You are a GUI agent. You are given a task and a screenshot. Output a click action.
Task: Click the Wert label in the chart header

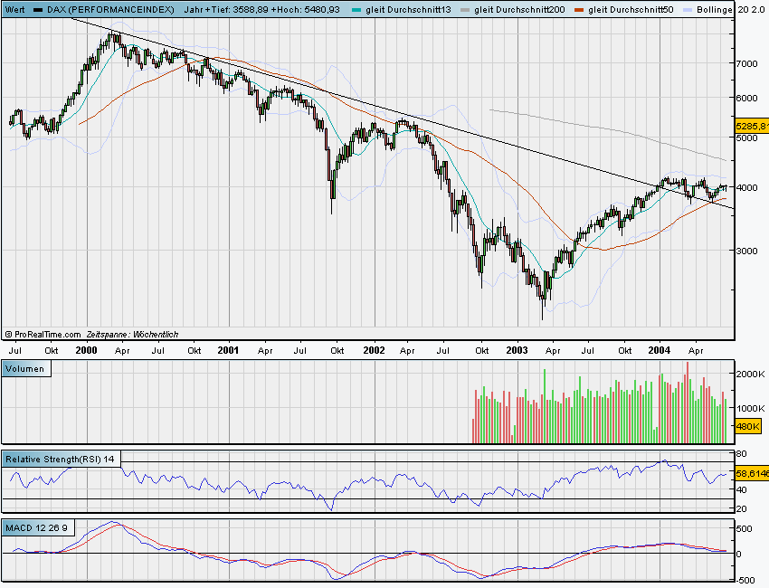click(x=14, y=9)
